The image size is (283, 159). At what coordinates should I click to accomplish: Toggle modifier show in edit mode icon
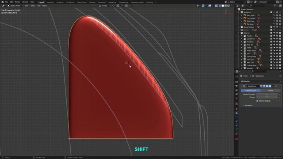(x=264, y=86)
